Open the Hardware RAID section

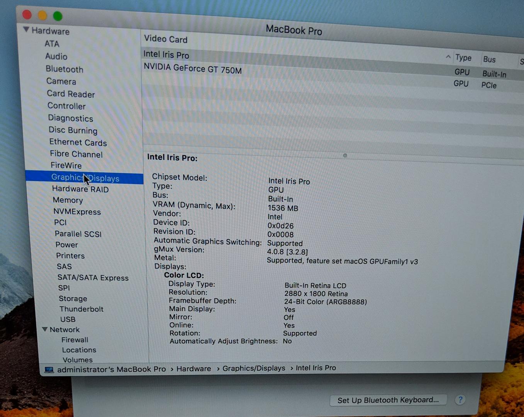[80, 189]
